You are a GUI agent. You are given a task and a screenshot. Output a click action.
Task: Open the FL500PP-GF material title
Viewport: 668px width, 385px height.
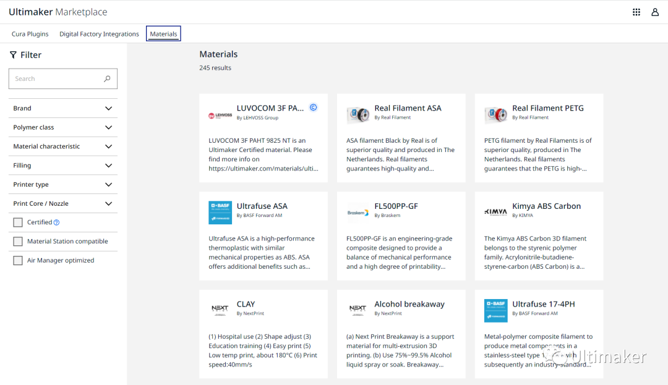pyautogui.click(x=396, y=206)
